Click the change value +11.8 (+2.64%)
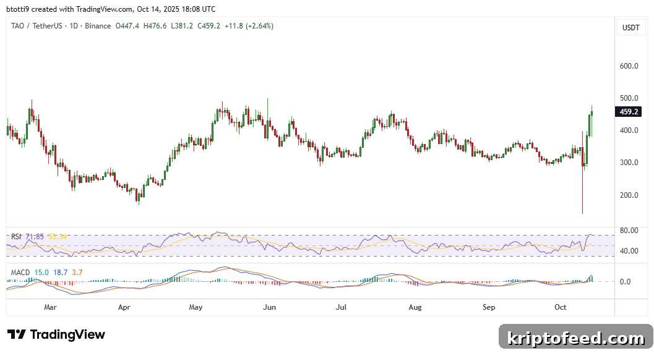The width and height of the screenshot is (654, 353). click(x=249, y=26)
